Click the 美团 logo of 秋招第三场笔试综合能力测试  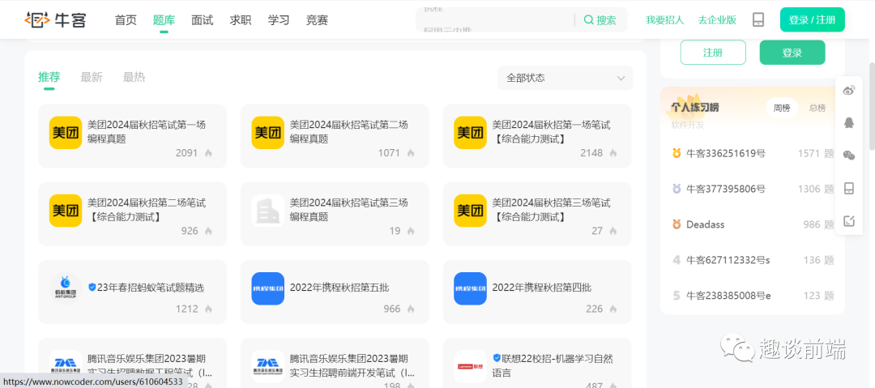470,211
